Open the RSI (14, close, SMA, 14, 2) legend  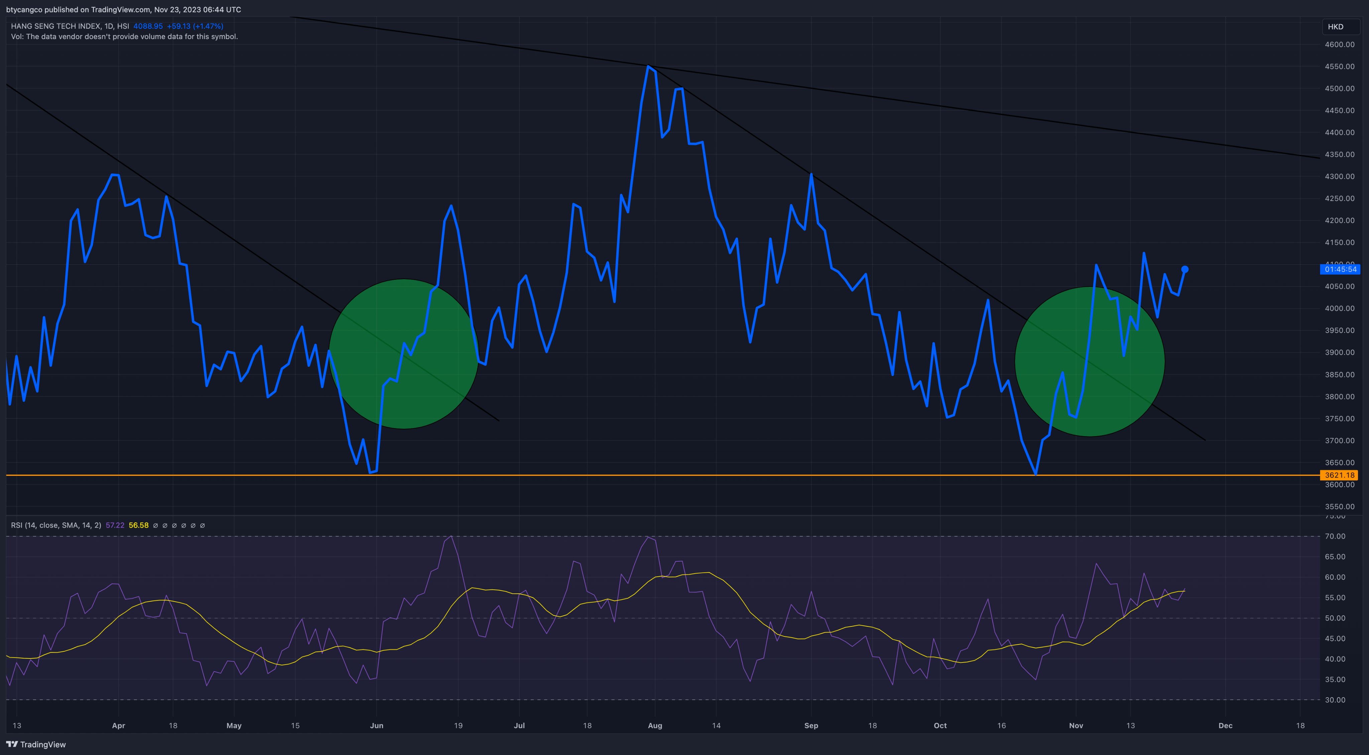[56, 525]
